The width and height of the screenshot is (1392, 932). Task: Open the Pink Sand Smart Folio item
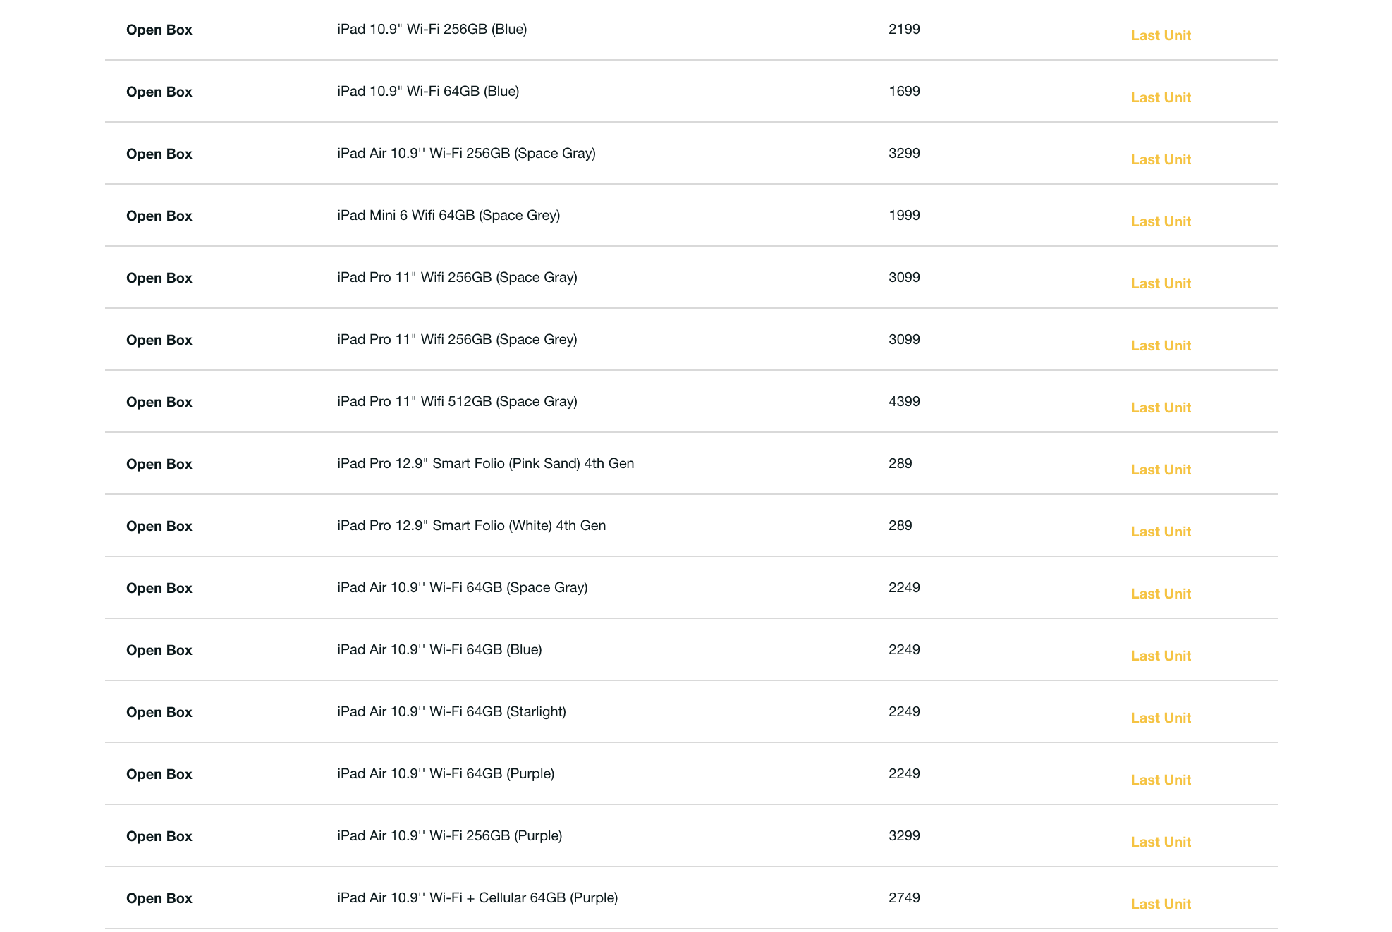485,463
